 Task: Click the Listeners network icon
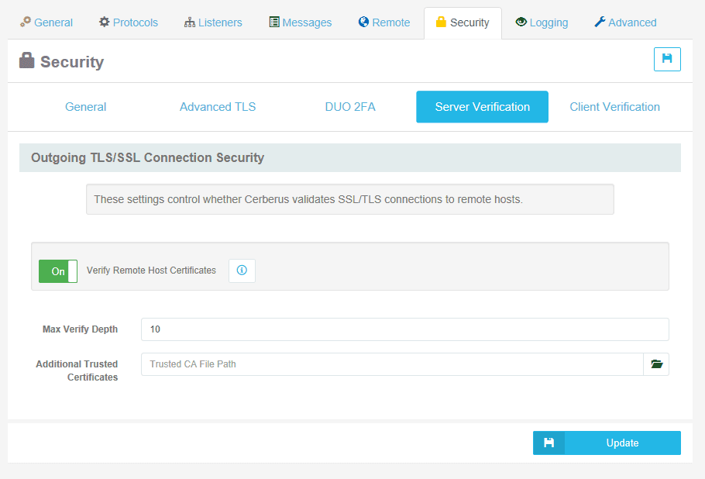click(x=190, y=22)
